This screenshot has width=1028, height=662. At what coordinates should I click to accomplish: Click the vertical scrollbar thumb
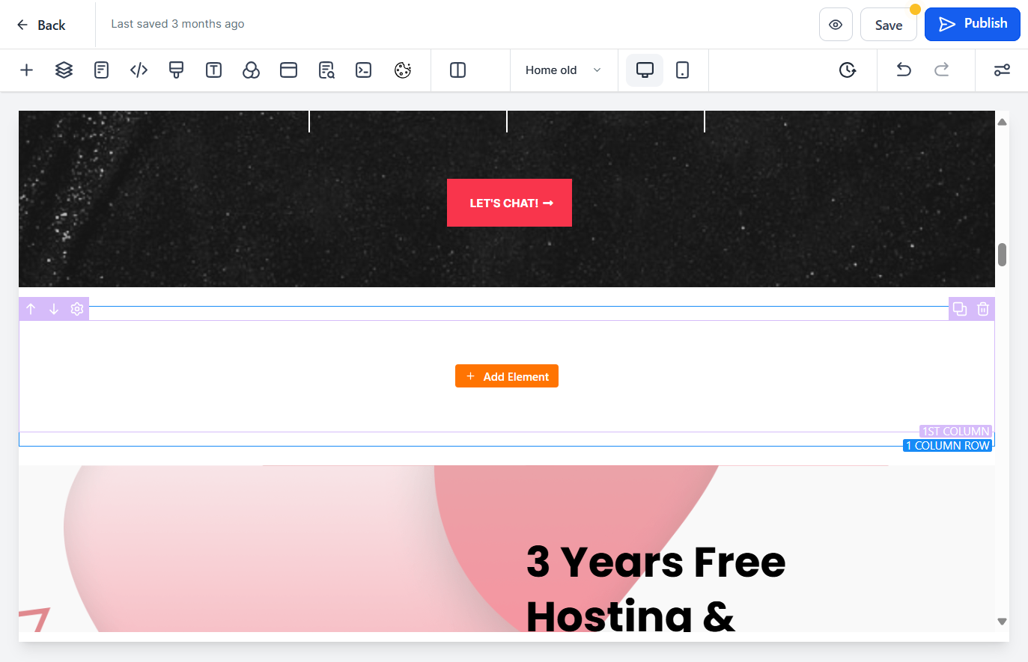tap(1002, 254)
